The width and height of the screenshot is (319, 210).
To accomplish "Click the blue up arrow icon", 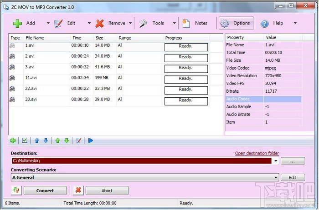I will (37, 140).
